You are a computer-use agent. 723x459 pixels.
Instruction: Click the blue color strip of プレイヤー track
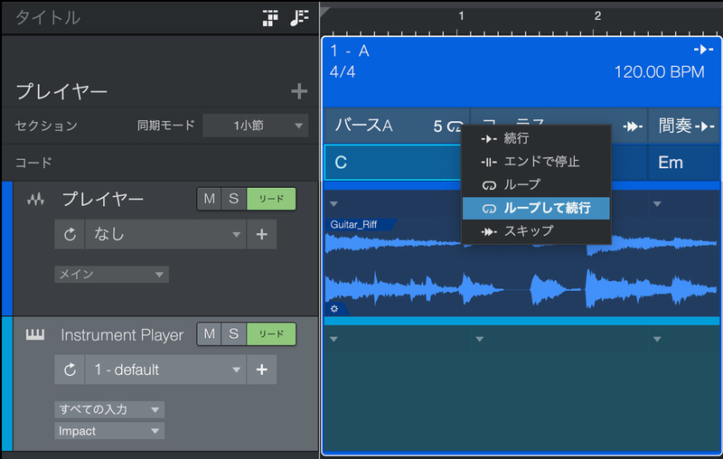pyautogui.click(x=7, y=248)
